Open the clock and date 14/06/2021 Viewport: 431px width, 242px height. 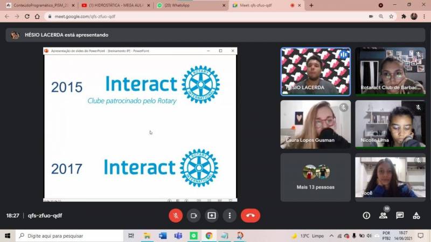(x=403, y=236)
